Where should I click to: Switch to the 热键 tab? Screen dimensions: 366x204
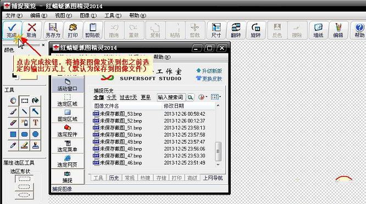pos(145,178)
